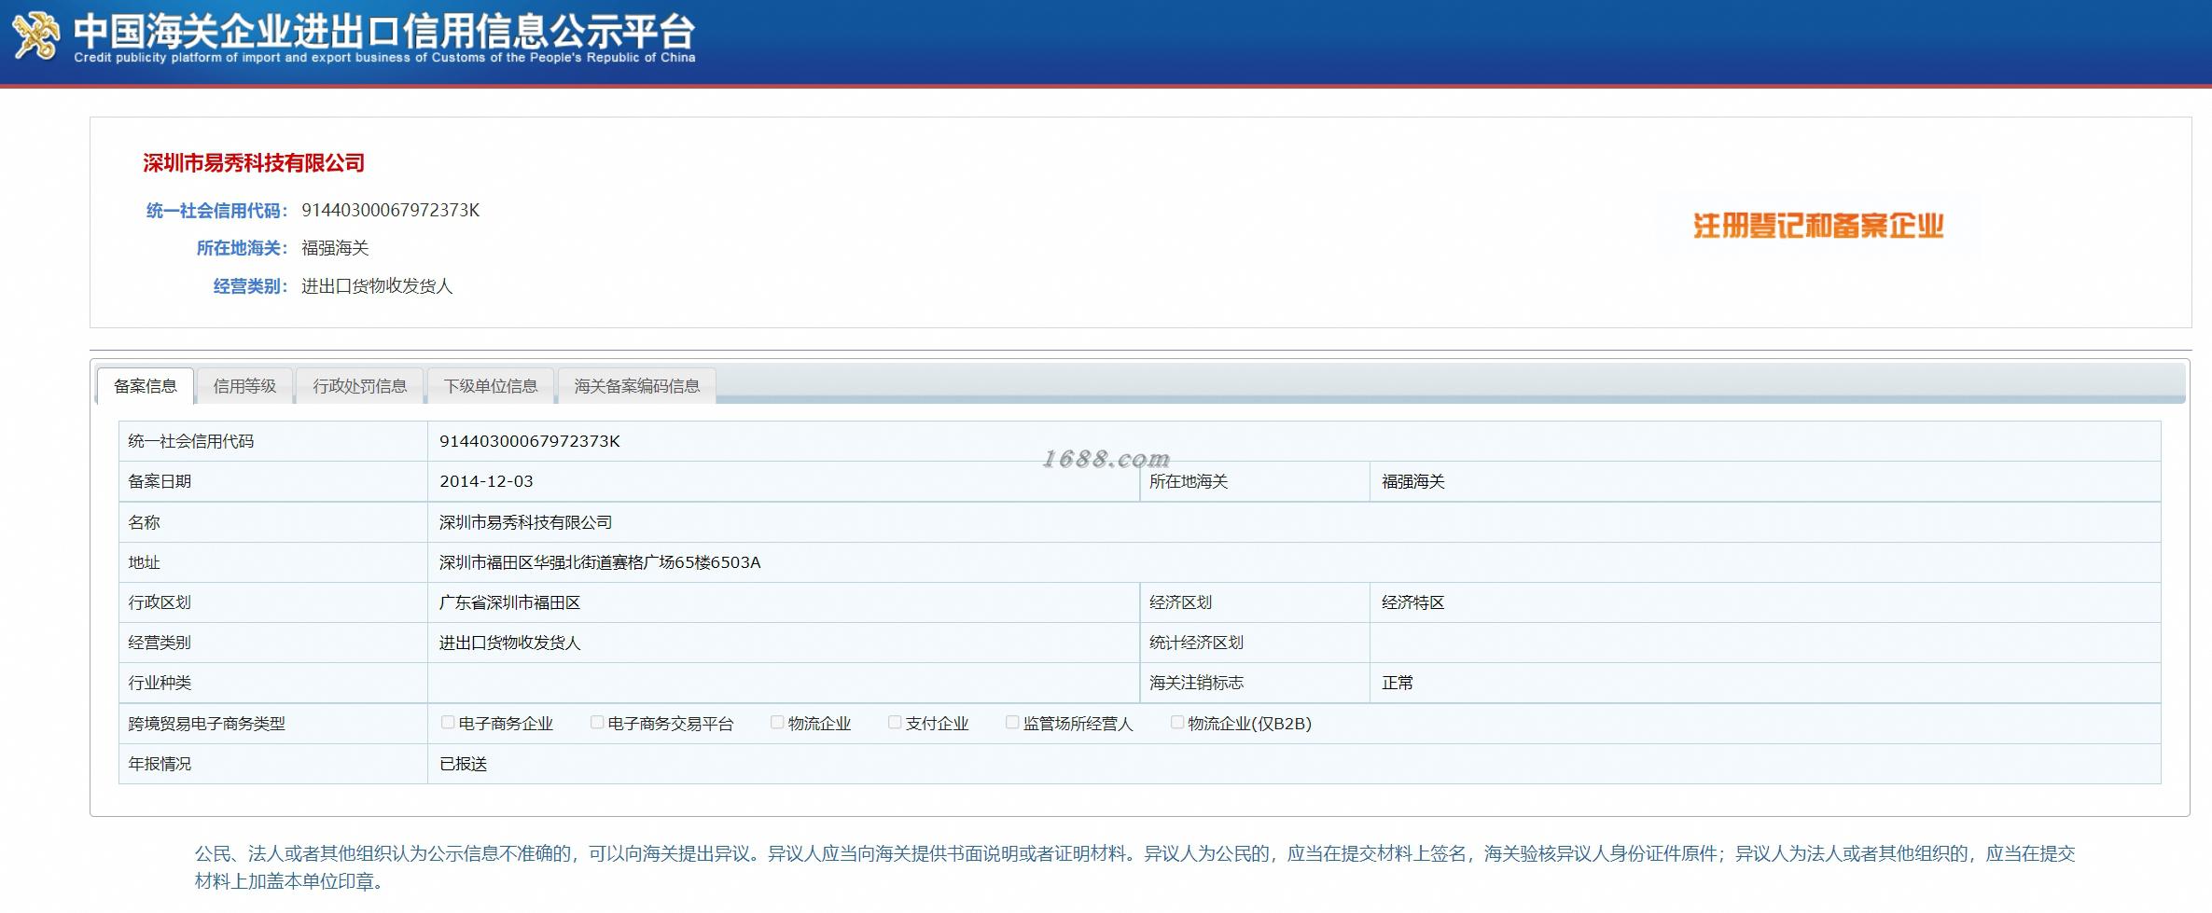The height and width of the screenshot is (913, 2212).
Task: Click the 跨境贸易电子商务类型 row label
Action: tap(206, 724)
